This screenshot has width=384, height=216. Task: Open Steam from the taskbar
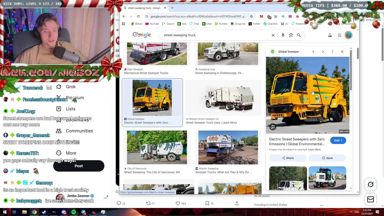pos(44,212)
